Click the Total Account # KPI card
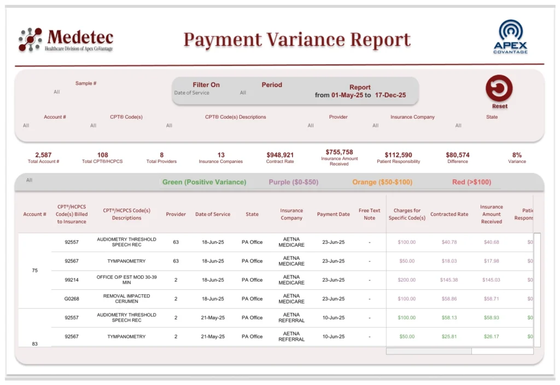560x385 pixels. [x=44, y=157]
